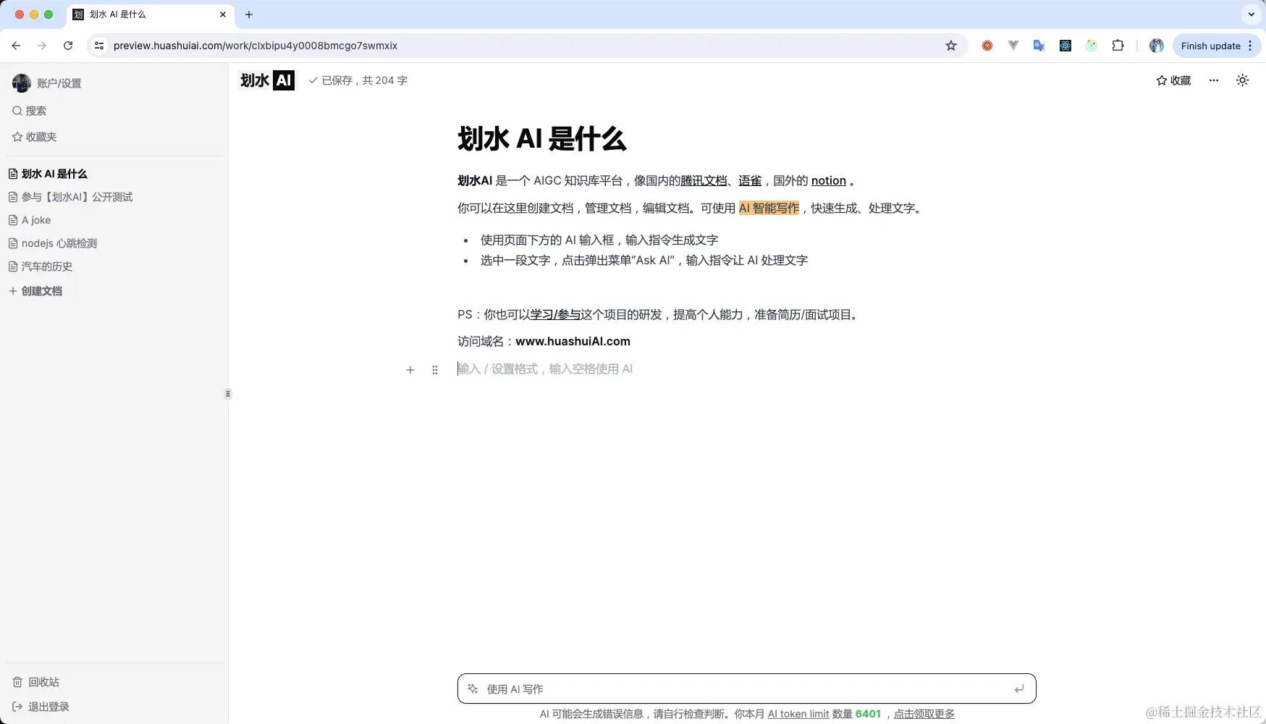Reload the page with the refresh icon
The height and width of the screenshot is (724, 1266).
click(68, 46)
